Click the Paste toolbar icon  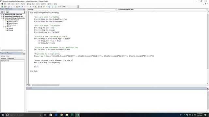17,6
